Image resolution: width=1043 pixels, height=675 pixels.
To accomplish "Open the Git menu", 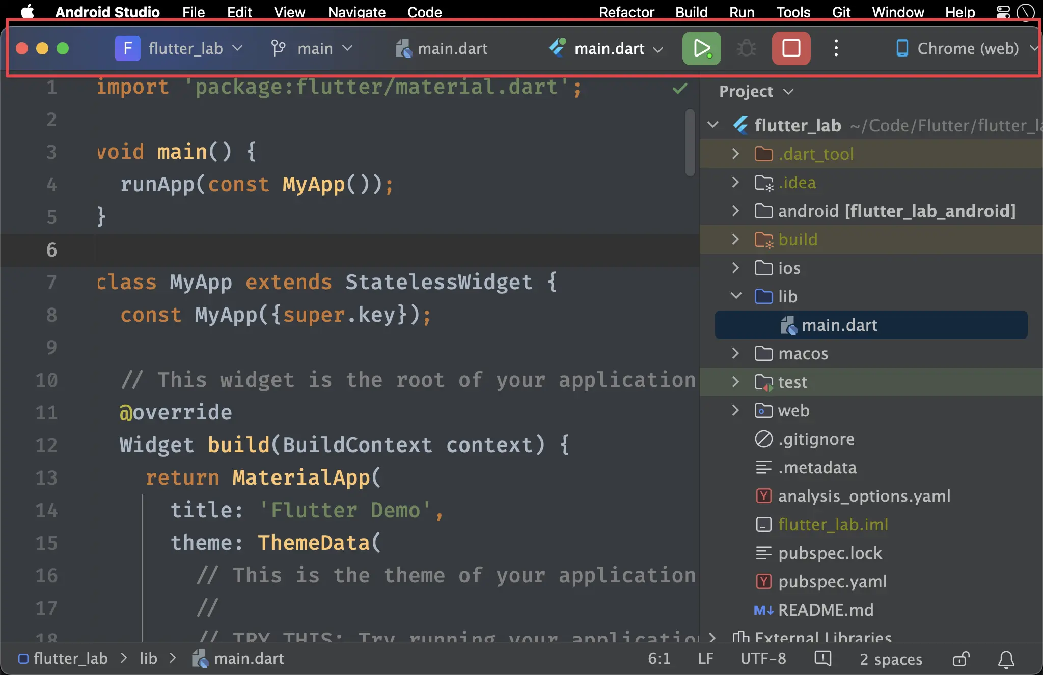I will click(841, 12).
